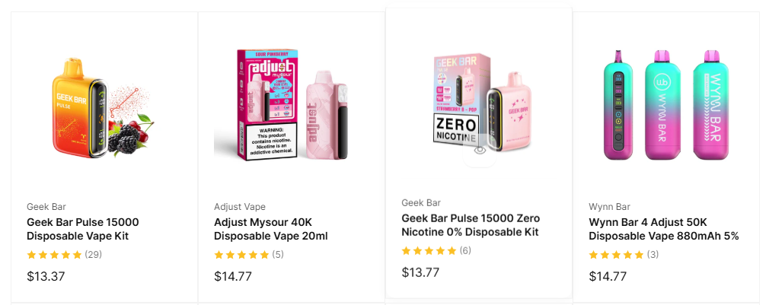The height and width of the screenshot is (305, 769).
Task: Open the Wynn Bar 4 product image
Action: point(666,104)
